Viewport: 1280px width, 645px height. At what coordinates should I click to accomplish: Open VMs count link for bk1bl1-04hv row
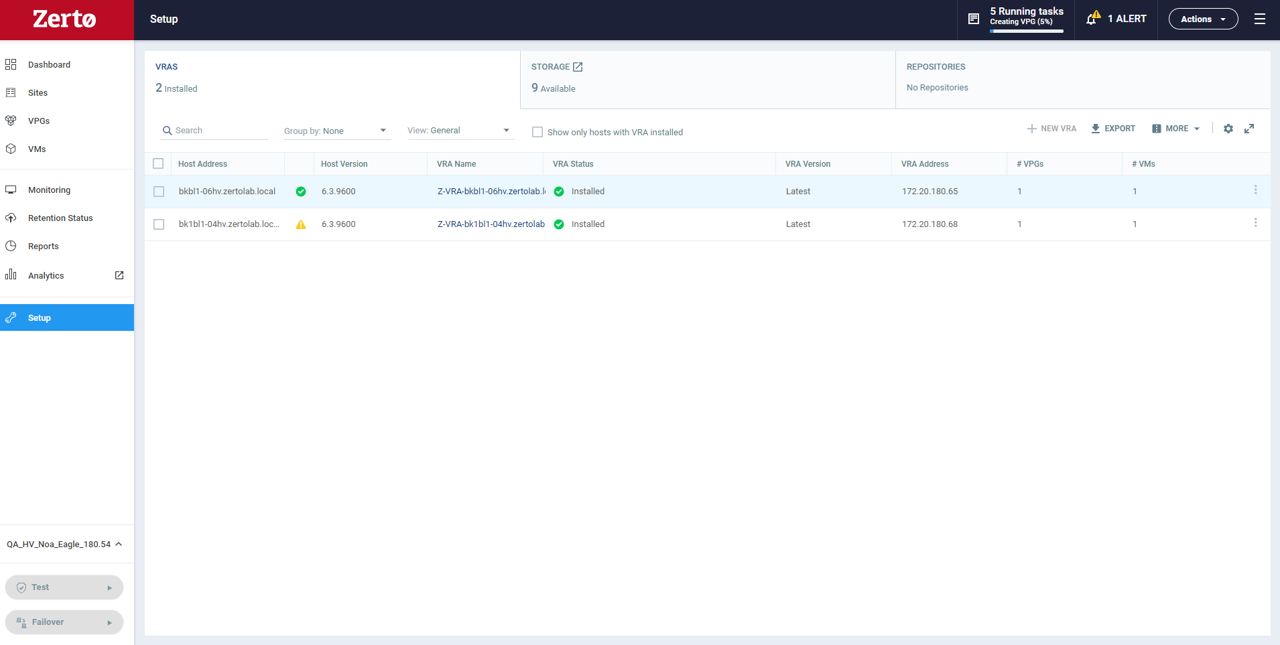click(1135, 224)
